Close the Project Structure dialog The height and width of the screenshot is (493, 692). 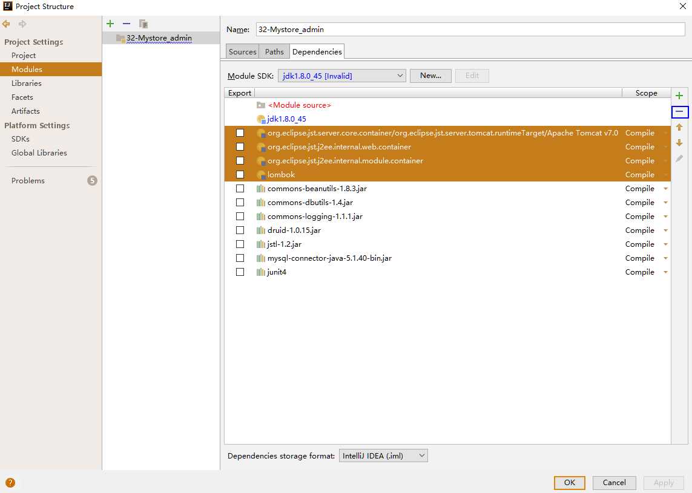coord(682,6)
